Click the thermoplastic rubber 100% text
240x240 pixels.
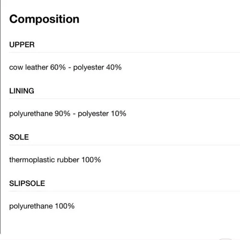tap(55, 160)
